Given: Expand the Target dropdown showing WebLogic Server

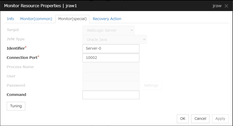Looking at the screenshot, I should point(108,30).
